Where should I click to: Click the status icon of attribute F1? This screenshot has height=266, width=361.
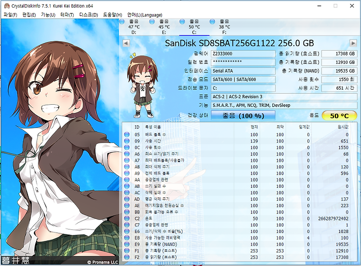pyautogui.click(x=127, y=250)
